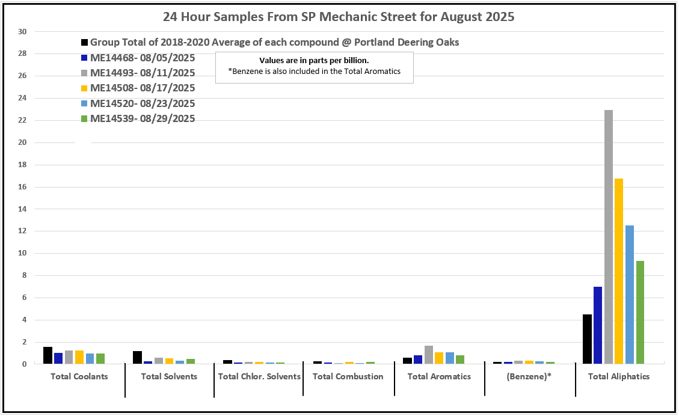Screen dimensions: 679x416
Task: Click the gray ME14493 legend swatch
Action: (85, 73)
